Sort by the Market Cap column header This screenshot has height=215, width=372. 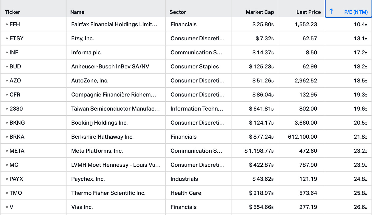pos(260,12)
